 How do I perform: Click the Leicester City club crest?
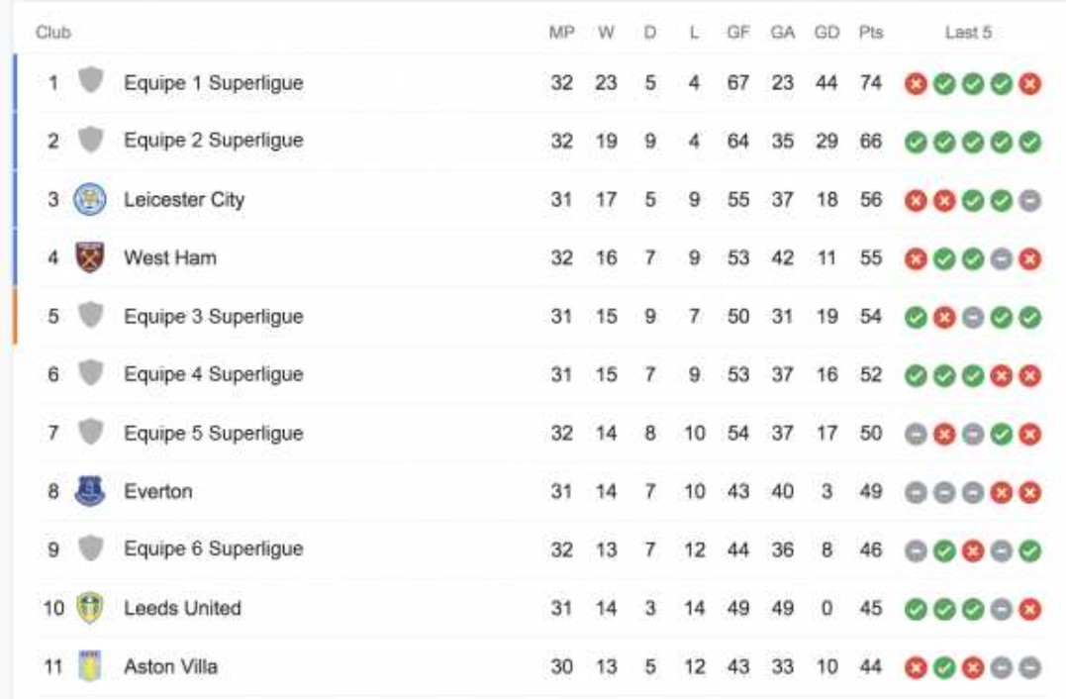90,199
